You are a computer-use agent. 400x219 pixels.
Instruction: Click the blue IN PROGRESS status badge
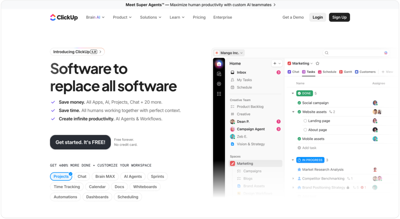310,160
